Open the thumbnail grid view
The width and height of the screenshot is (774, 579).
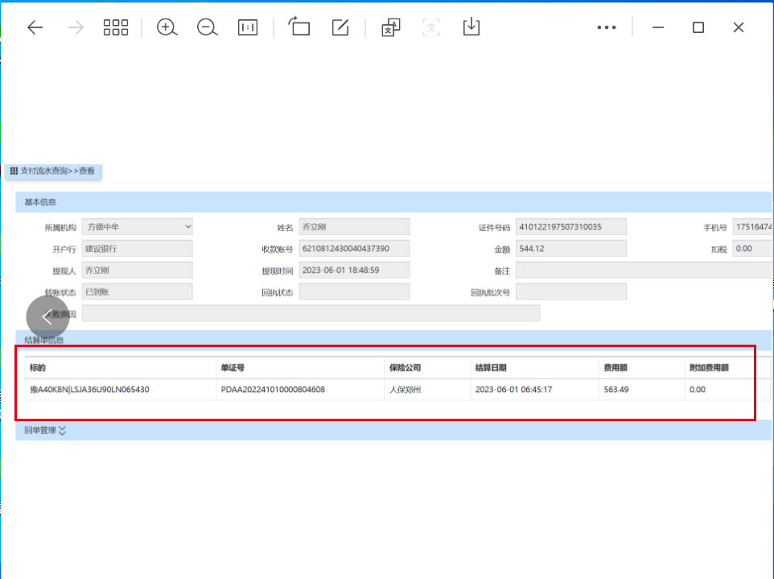[116, 27]
